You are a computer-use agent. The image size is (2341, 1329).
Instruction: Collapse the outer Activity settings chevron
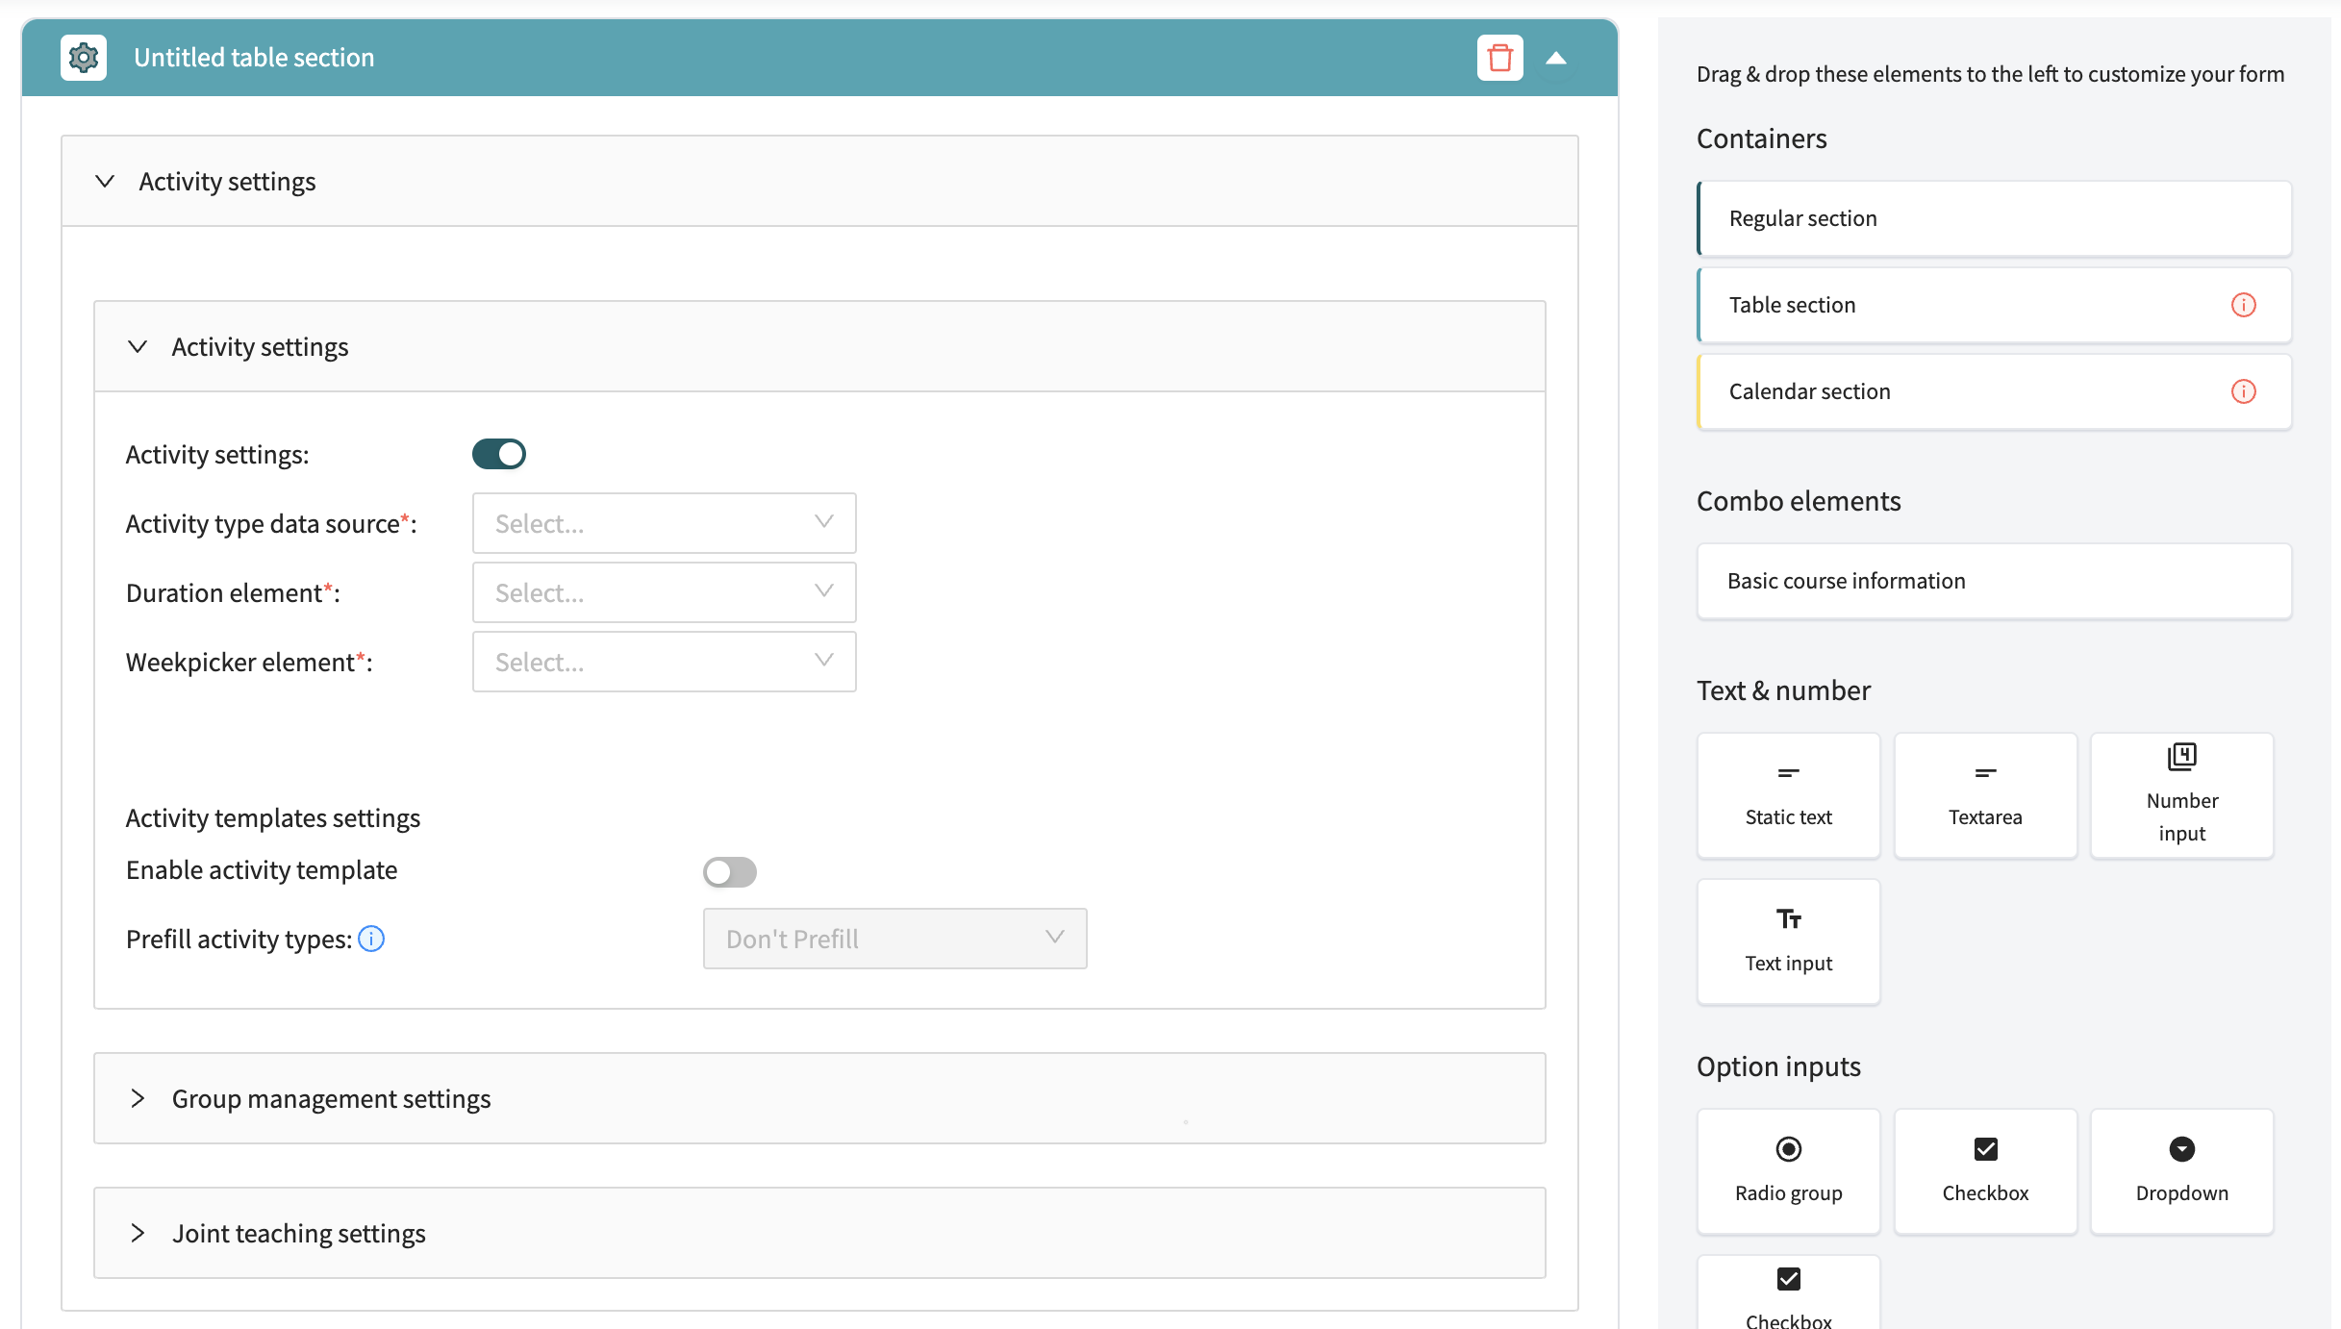pos(105,182)
